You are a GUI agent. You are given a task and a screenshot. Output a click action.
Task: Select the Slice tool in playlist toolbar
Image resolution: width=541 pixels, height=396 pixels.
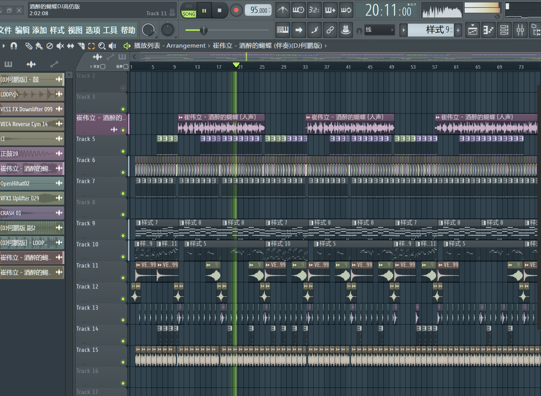point(81,46)
